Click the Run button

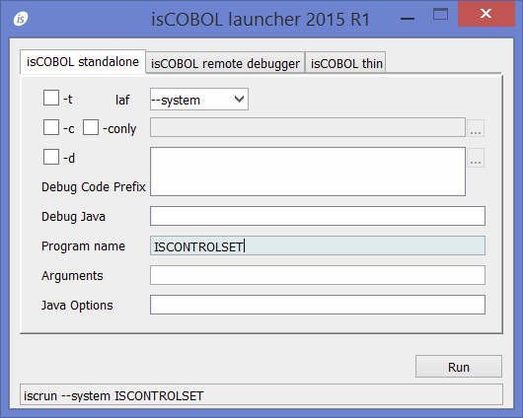coord(459,367)
